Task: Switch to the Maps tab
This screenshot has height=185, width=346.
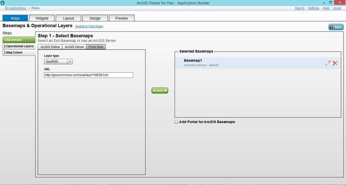Action: (15, 18)
